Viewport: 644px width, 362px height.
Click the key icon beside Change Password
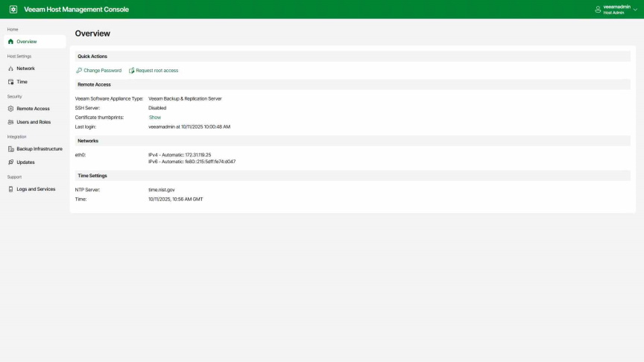pos(79,71)
